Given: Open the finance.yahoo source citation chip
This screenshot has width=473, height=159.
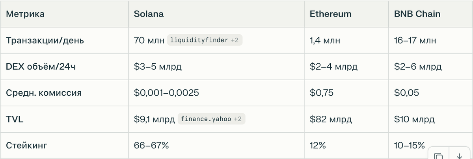Looking at the screenshot, I should 211,119.
